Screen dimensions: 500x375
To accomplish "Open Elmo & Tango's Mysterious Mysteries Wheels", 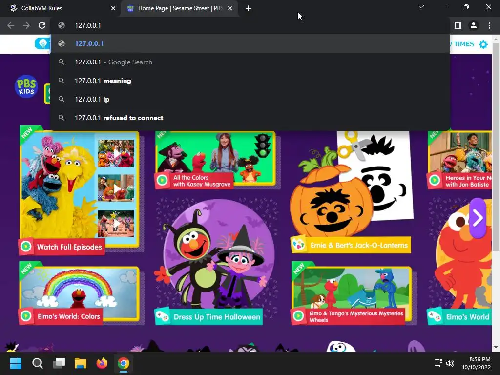I will pos(351,293).
